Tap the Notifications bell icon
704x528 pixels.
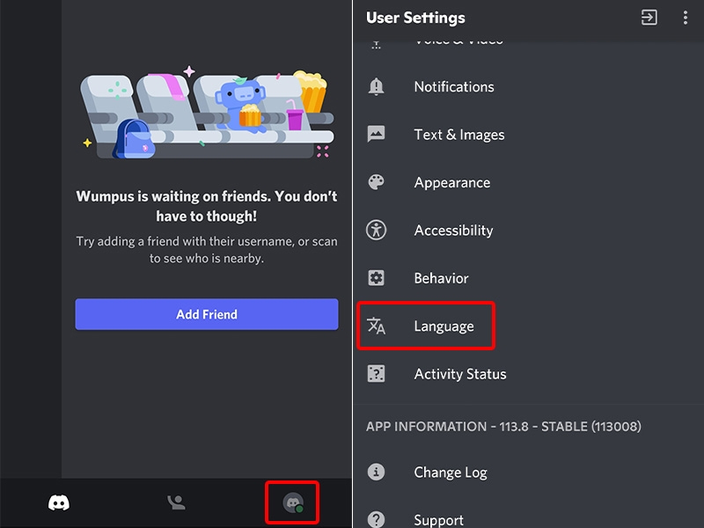pyautogui.click(x=376, y=86)
